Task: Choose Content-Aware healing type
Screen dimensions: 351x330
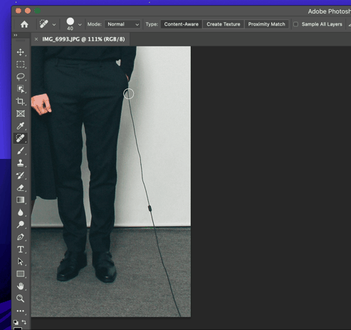Action: click(x=182, y=24)
